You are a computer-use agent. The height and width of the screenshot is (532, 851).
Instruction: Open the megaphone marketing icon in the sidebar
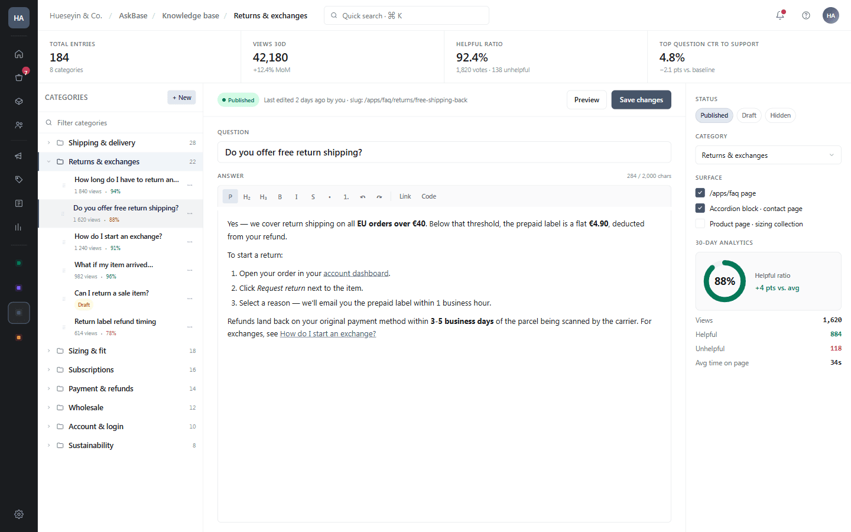click(19, 156)
